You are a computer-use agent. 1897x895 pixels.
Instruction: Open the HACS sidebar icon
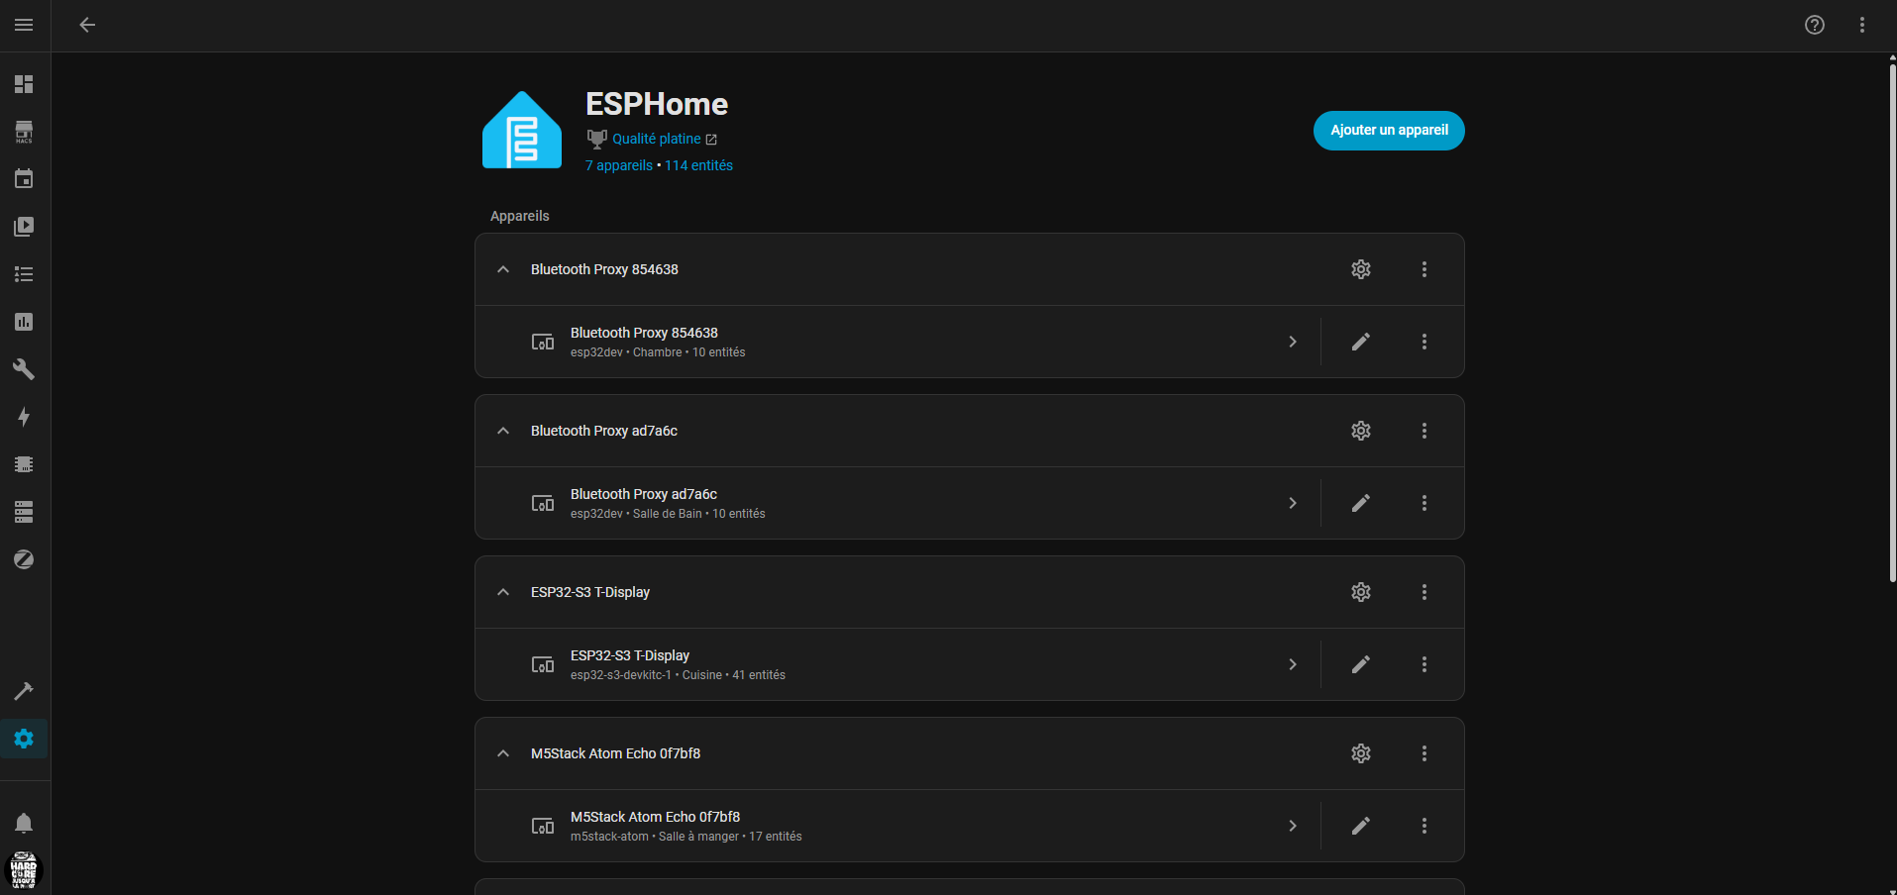click(24, 132)
